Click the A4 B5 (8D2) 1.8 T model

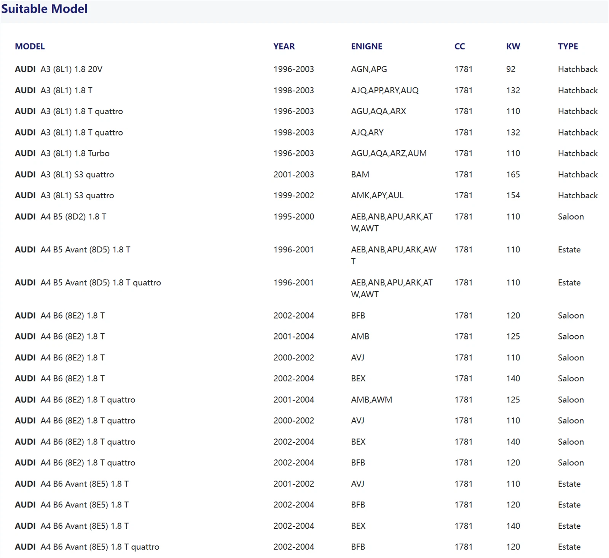(61, 217)
